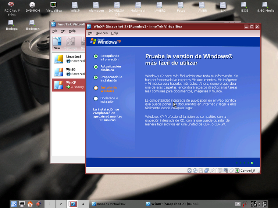The height and width of the screenshot is (208, 278).
Task: Switch to virtual desktop 3
Action: coord(72,204)
